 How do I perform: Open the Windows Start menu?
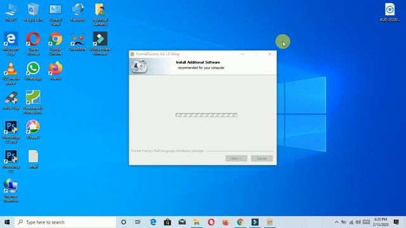pos(7,222)
